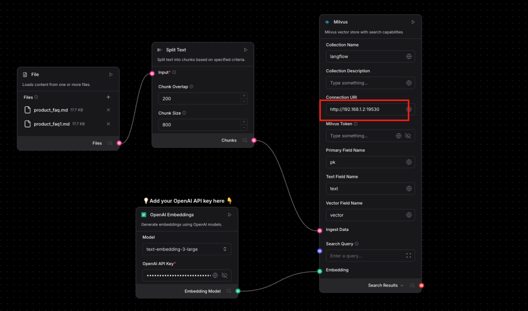Remove product_faq.md from the file list
Viewport: 528px width, 311px height.
[108, 110]
